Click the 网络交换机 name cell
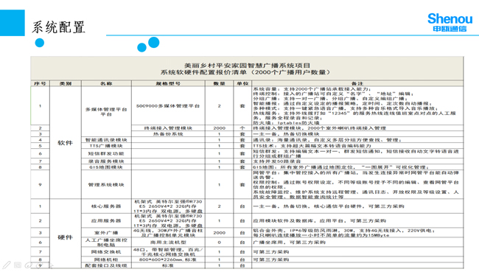 click(106, 252)
